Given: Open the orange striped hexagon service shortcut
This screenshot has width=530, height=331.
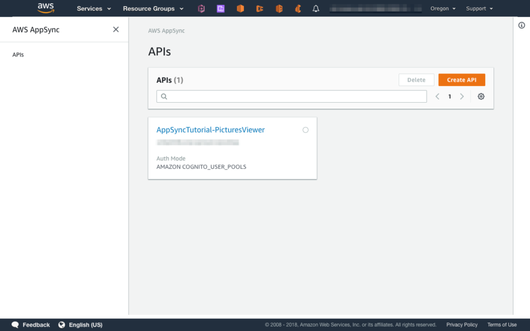Looking at the screenshot, I should pyautogui.click(x=279, y=9).
